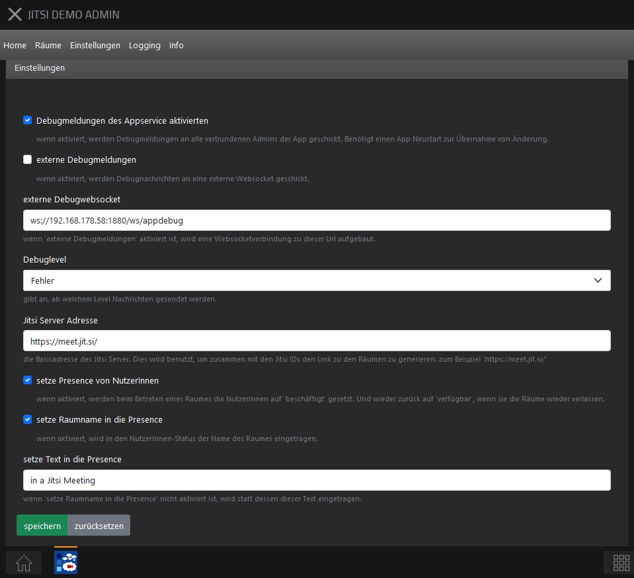
Task: Open the Einstellungen menu
Action: [95, 46]
